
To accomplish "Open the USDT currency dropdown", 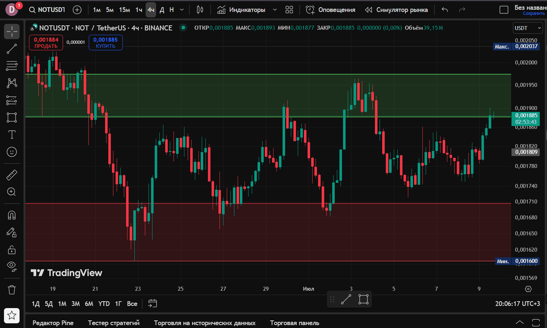I will tap(527, 28).
